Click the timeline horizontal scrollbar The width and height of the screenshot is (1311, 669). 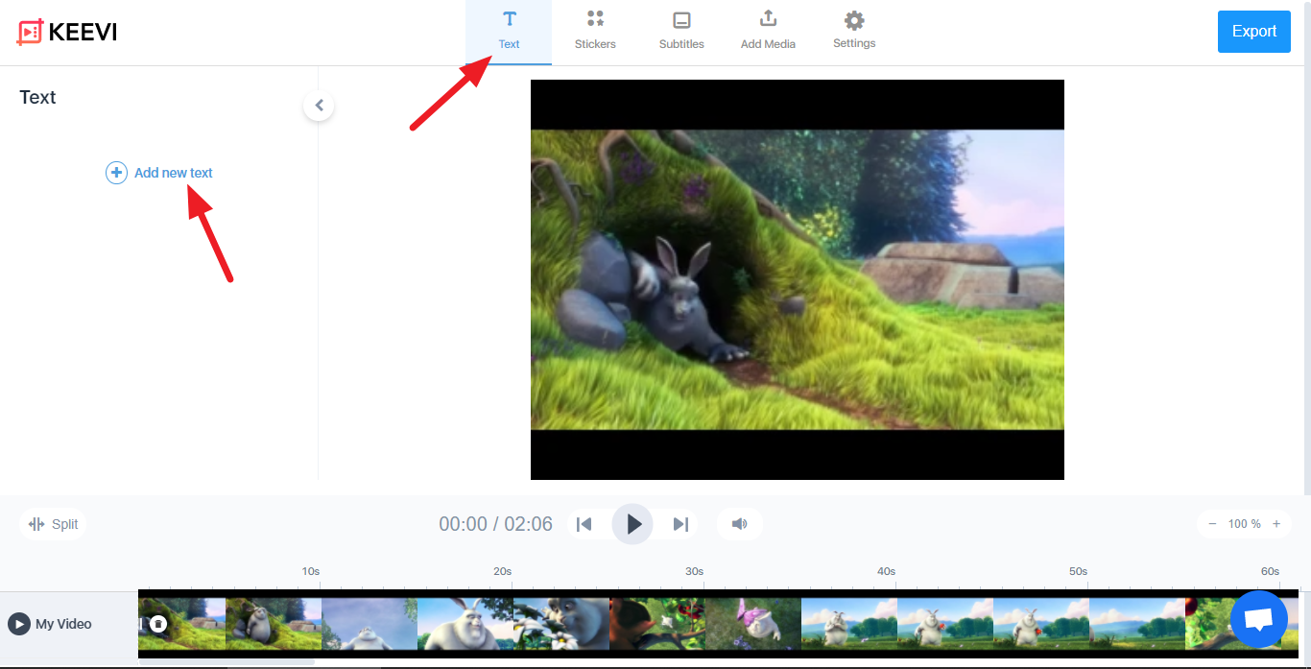[226, 661]
